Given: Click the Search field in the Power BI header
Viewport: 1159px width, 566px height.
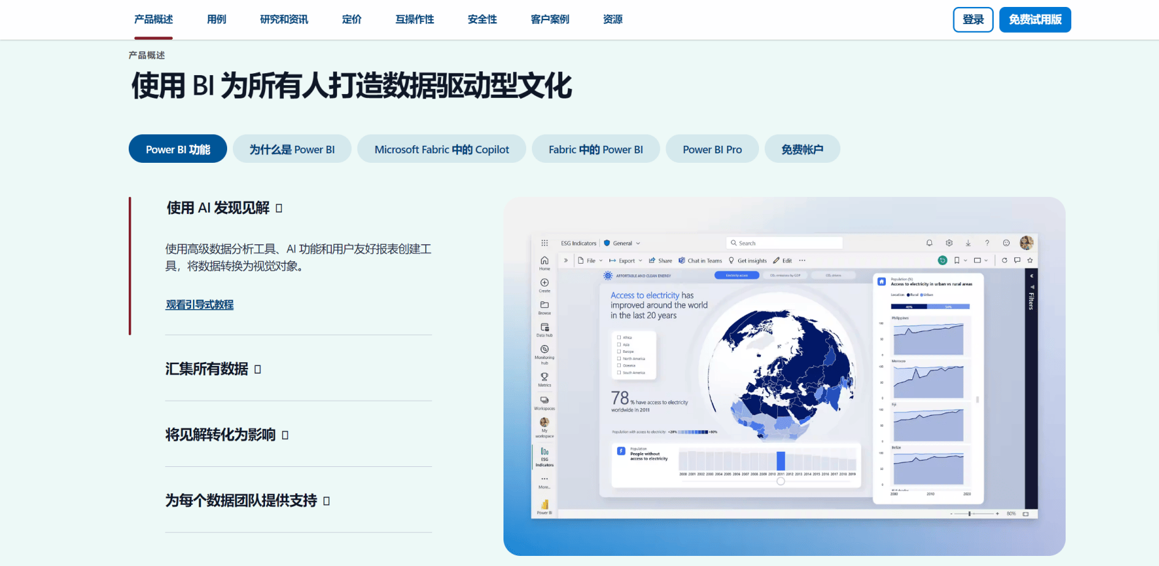Looking at the screenshot, I should click(784, 243).
